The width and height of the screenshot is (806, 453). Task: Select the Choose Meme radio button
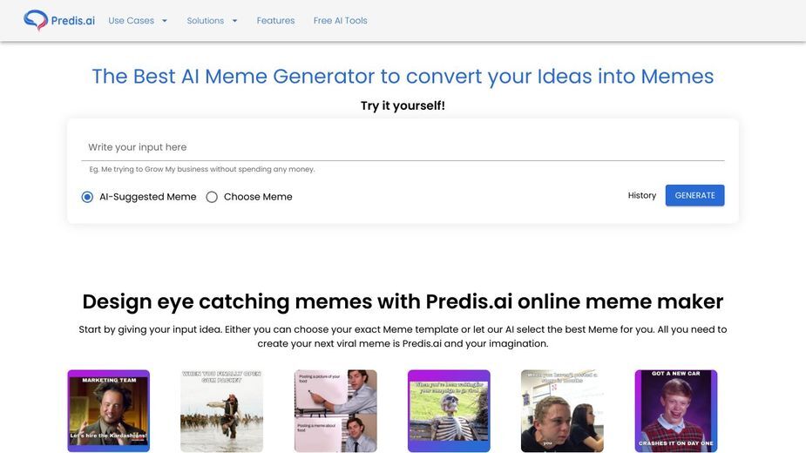tap(212, 197)
